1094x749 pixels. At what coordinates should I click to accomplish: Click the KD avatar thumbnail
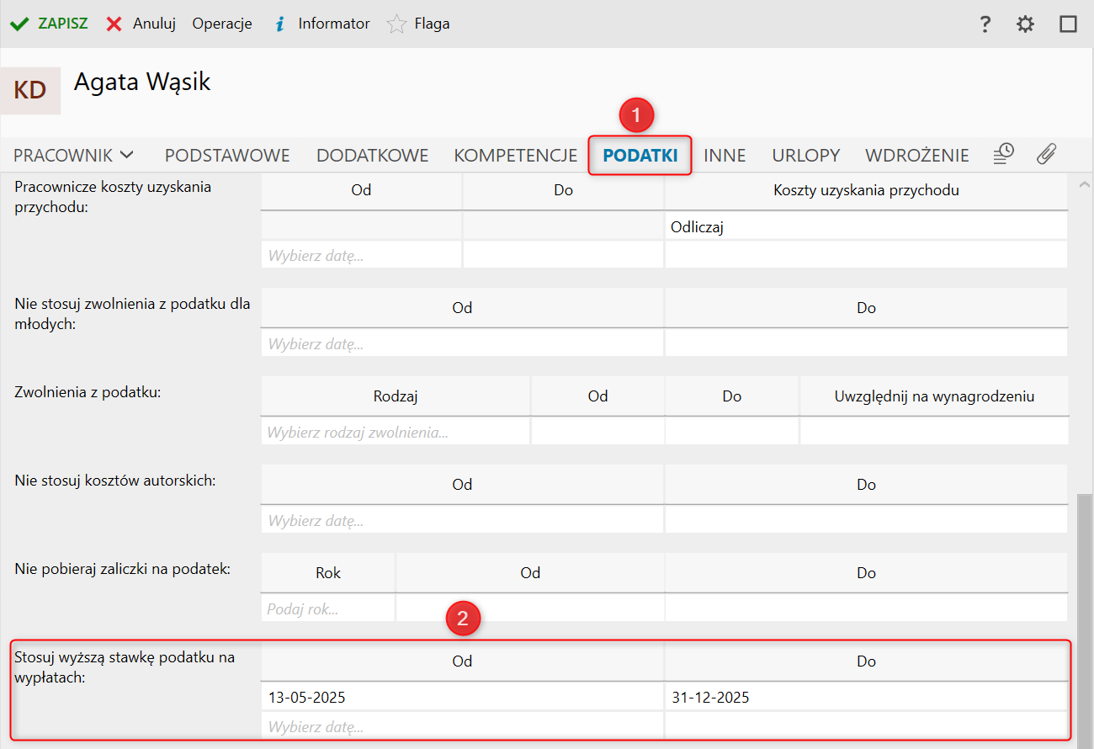coord(30,91)
